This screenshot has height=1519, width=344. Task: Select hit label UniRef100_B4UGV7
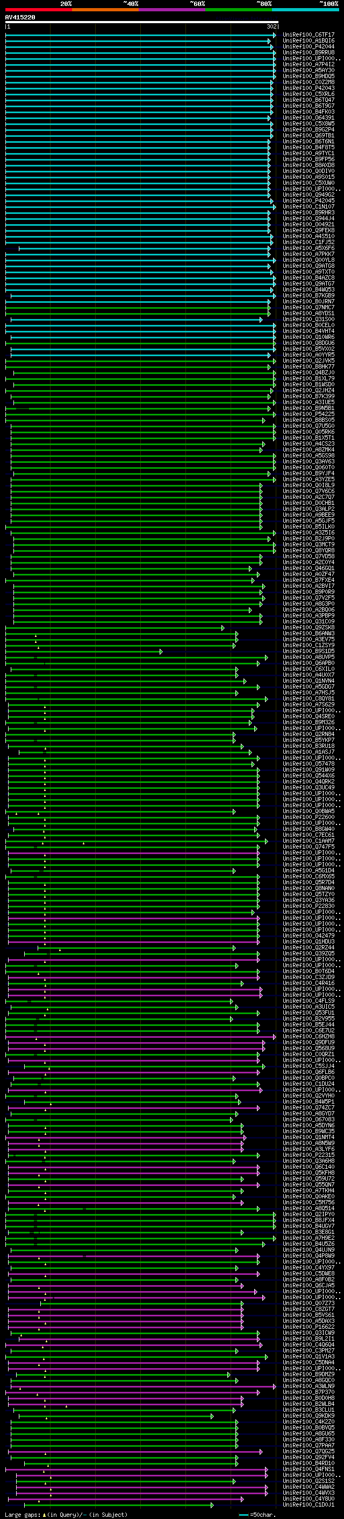point(309,1226)
